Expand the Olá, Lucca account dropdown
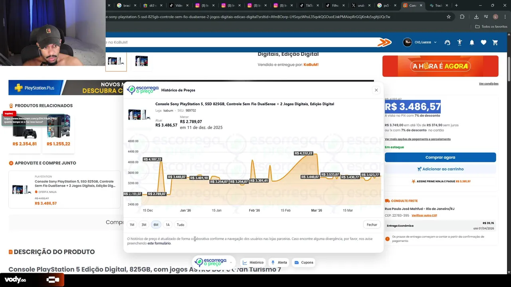 click(x=426, y=42)
